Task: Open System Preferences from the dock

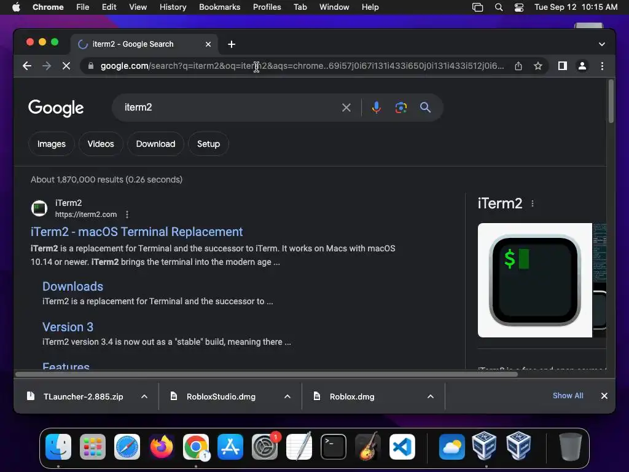Action: tap(265, 447)
